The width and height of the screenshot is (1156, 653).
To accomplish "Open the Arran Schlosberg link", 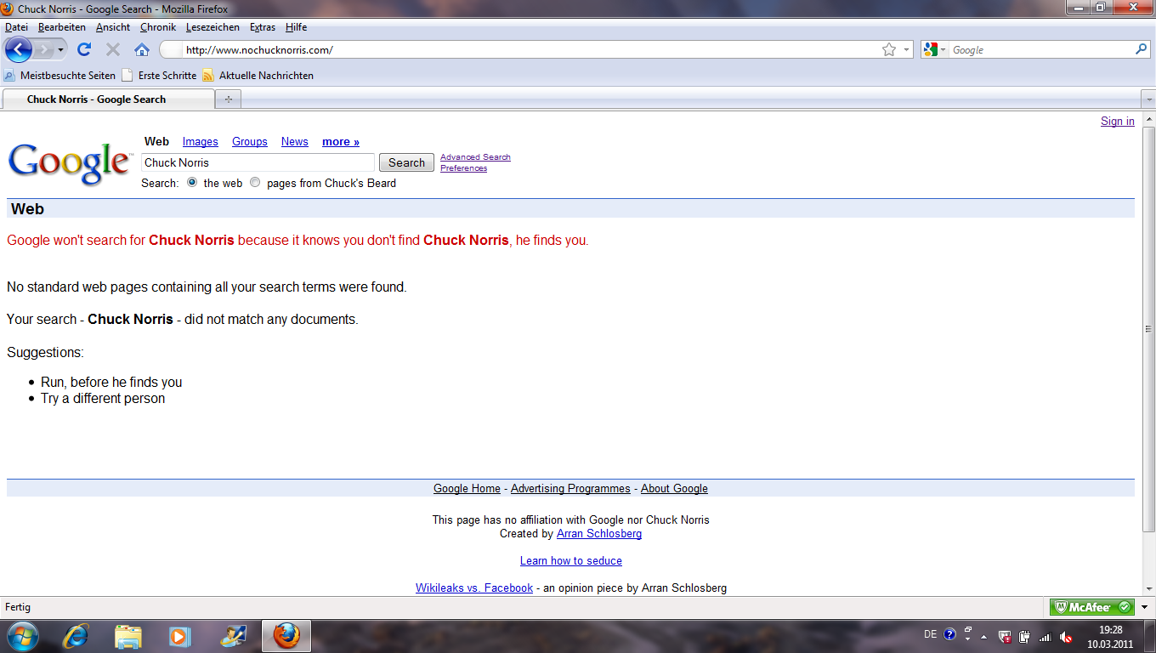I will [x=598, y=534].
